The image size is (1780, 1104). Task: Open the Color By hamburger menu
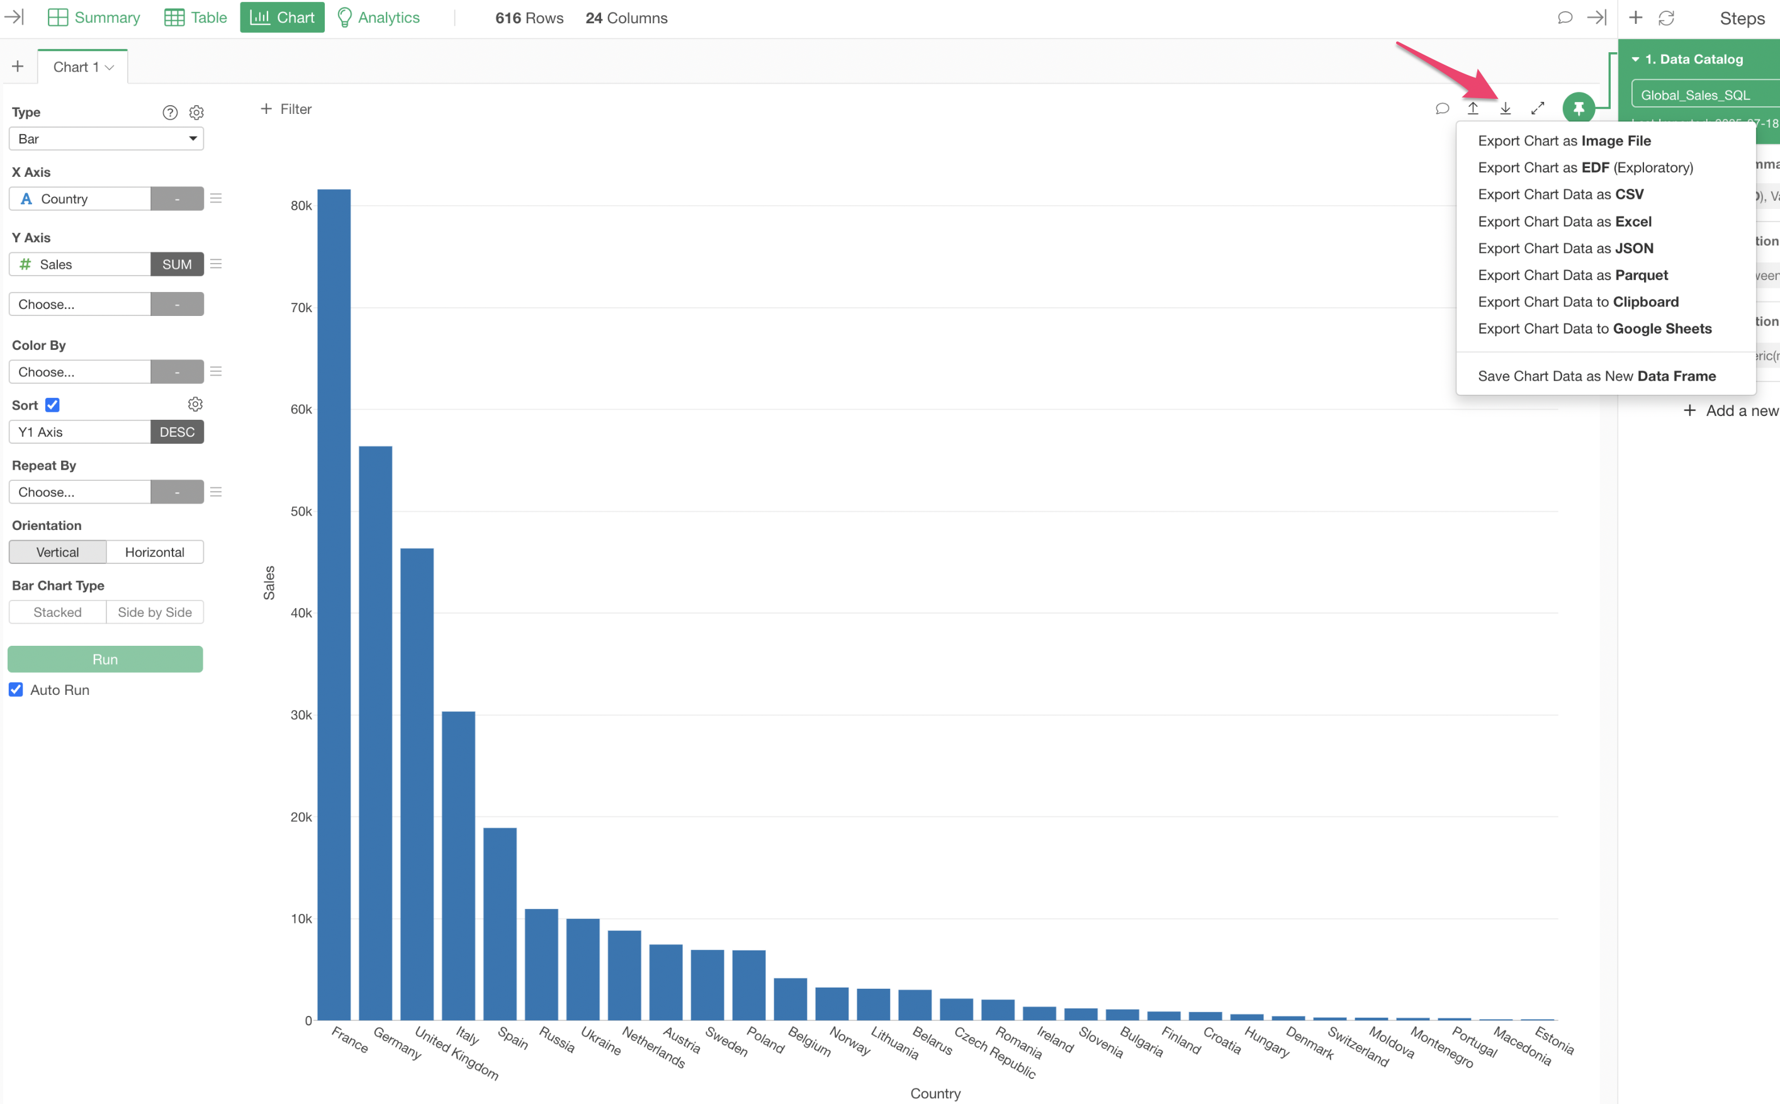[216, 371]
